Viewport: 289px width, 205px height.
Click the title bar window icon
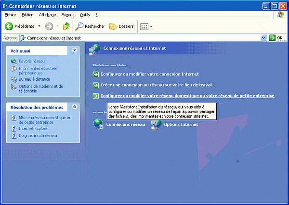(x=5, y=6)
